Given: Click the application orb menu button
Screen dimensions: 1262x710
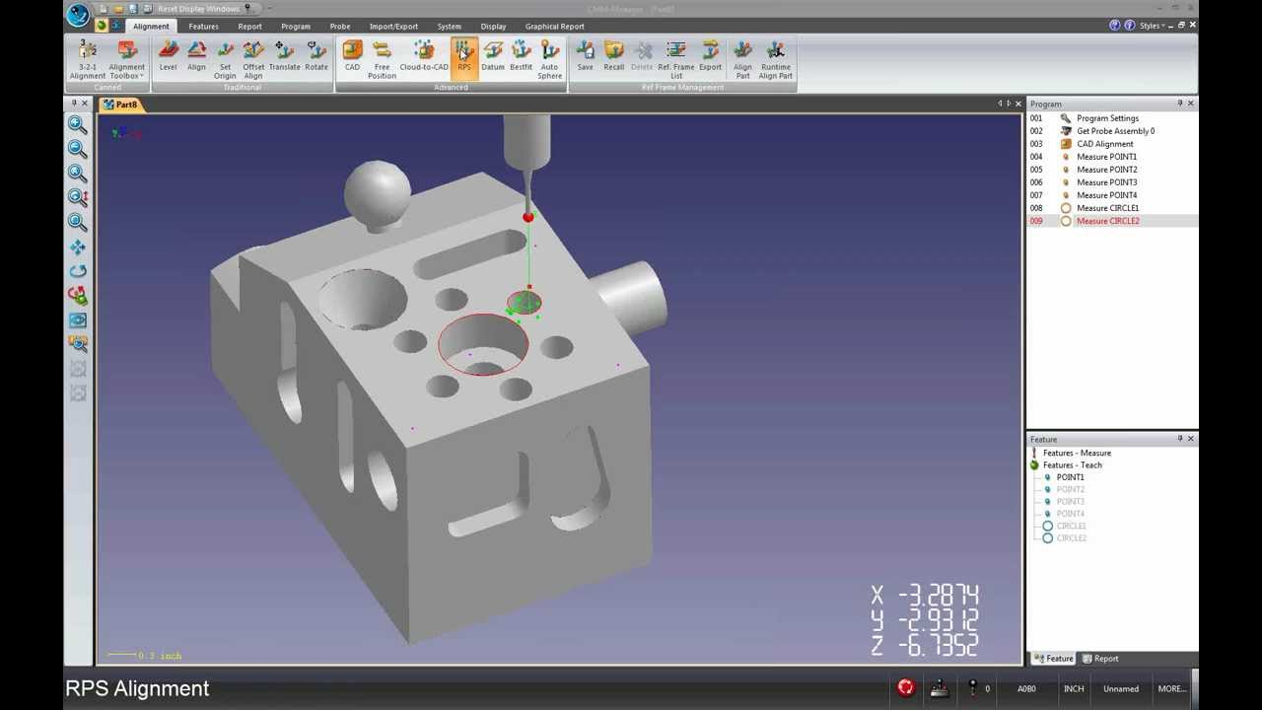Looking at the screenshot, I should click(78, 14).
